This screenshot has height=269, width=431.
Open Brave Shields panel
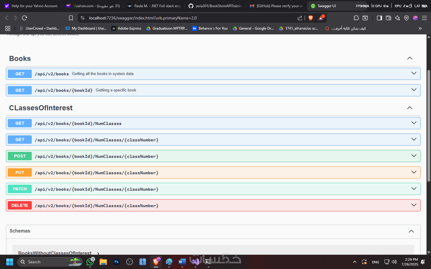tap(311, 18)
